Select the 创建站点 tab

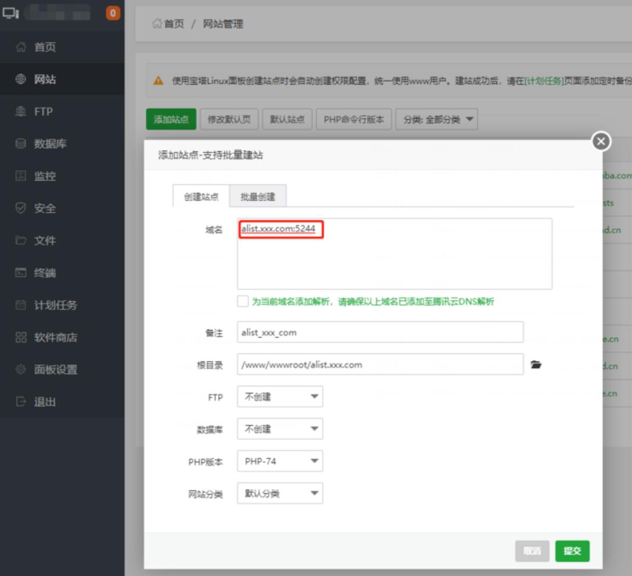pyautogui.click(x=201, y=197)
